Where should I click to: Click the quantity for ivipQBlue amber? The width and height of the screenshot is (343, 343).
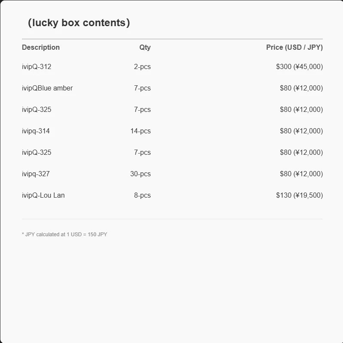(142, 88)
